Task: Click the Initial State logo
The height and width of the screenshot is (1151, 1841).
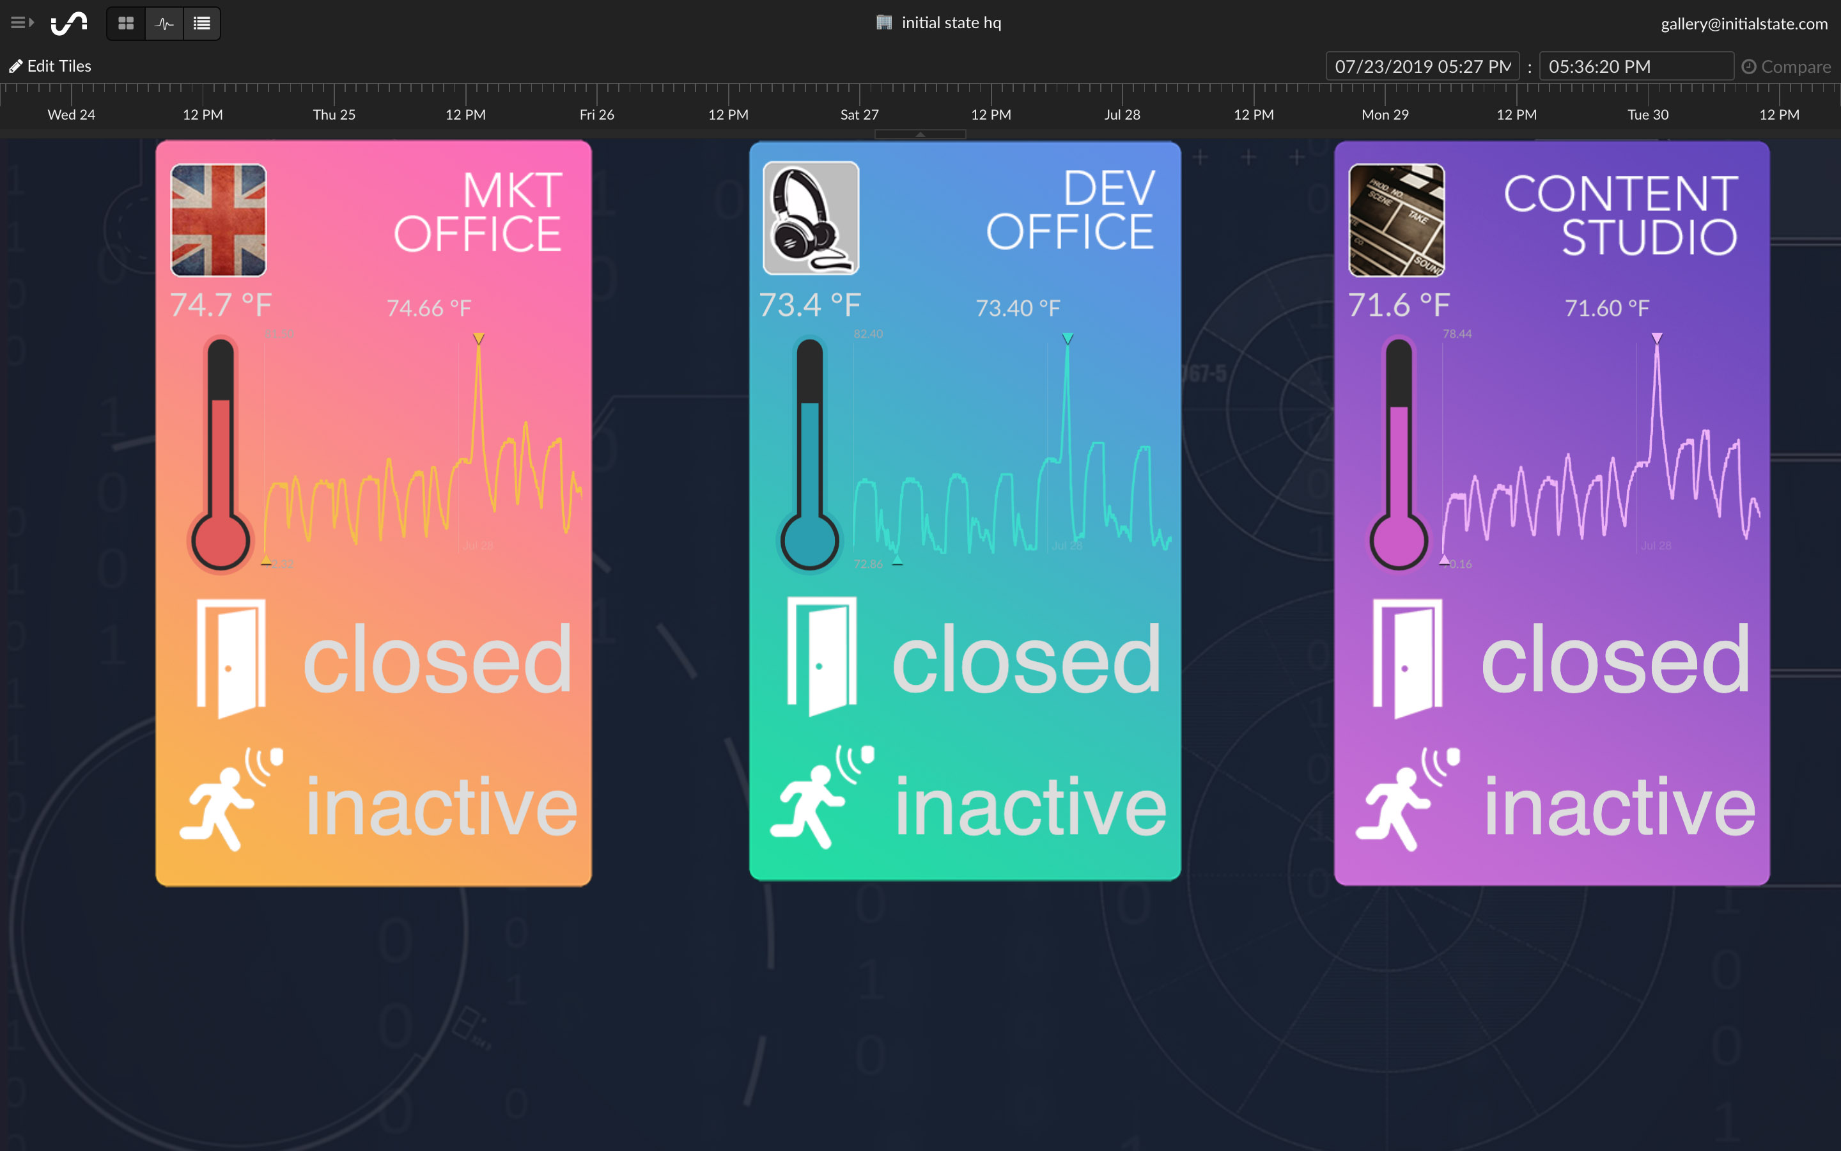Action: click(x=69, y=22)
